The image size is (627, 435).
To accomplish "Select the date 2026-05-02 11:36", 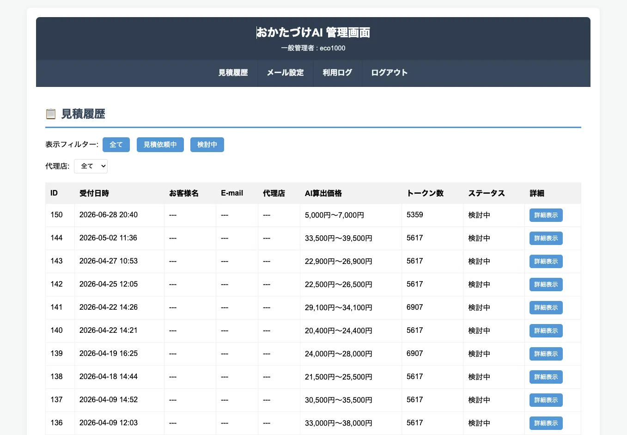I will (x=108, y=238).
